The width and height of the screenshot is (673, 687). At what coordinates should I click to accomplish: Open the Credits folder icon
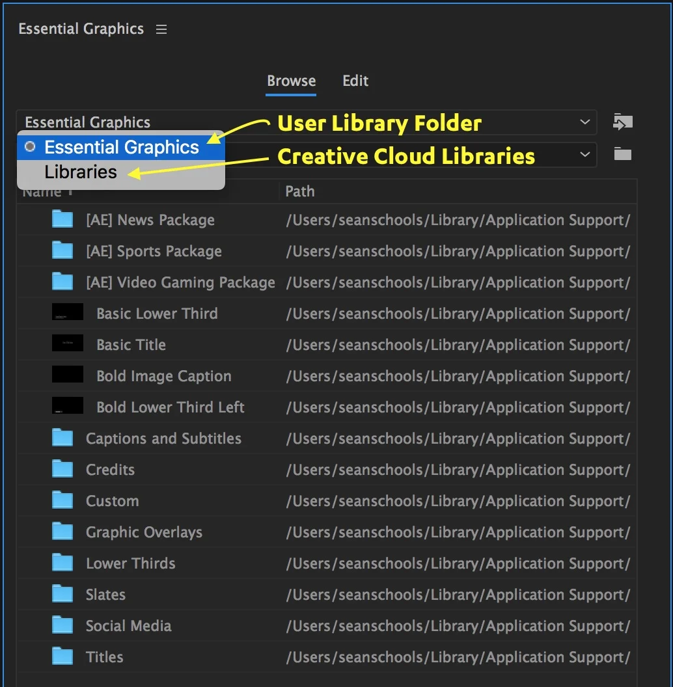[x=62, y=469]
